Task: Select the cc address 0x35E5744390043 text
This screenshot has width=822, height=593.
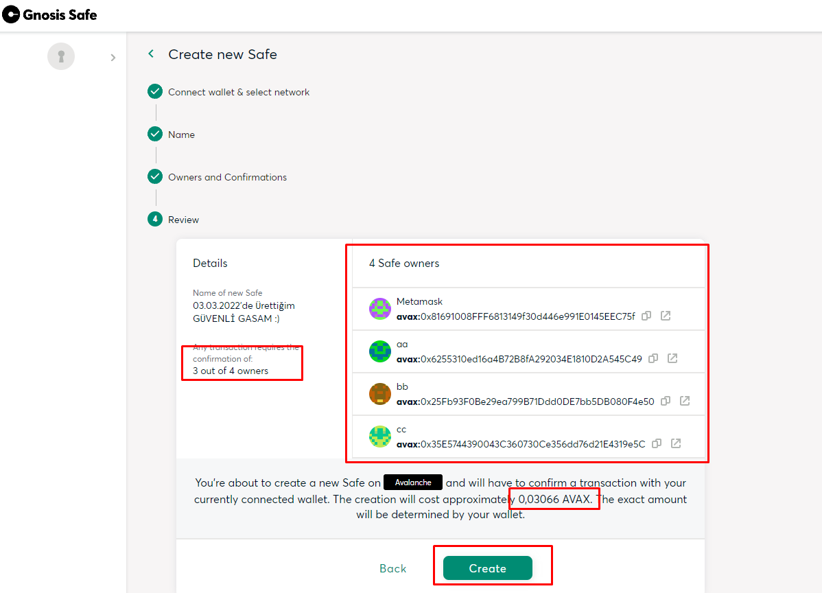Action: pyautogui.click(x=521, y=444)
